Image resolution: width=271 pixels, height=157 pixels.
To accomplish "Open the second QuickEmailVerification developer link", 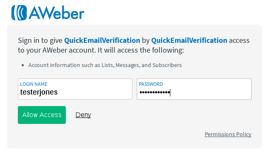I will [x=189, y=40].
